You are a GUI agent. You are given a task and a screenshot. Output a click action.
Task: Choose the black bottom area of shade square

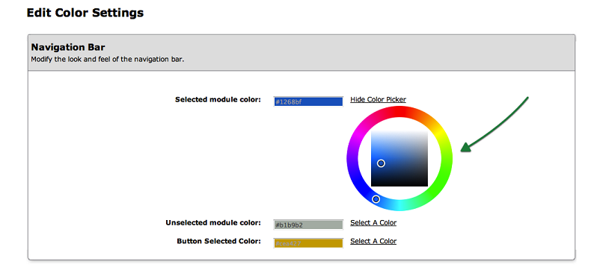pos(400,184)
